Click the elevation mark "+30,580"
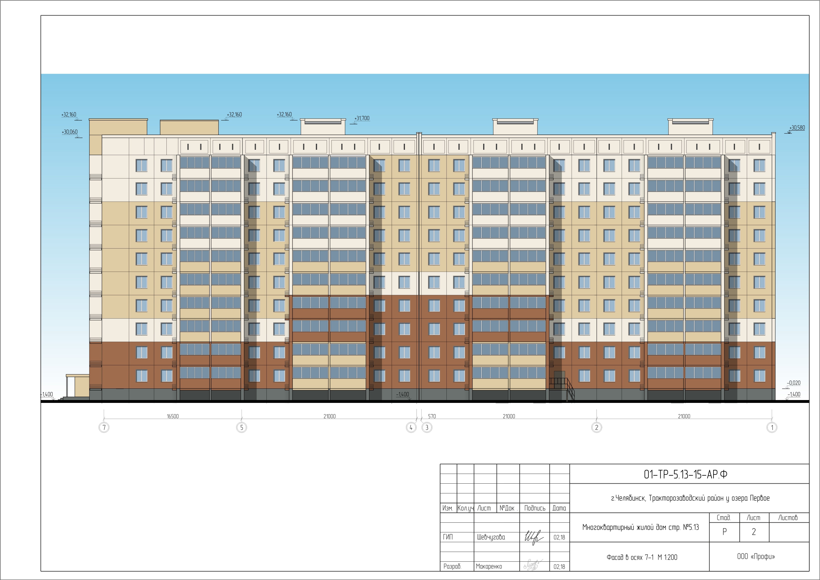The image size is (820, 580). (797, 127)
